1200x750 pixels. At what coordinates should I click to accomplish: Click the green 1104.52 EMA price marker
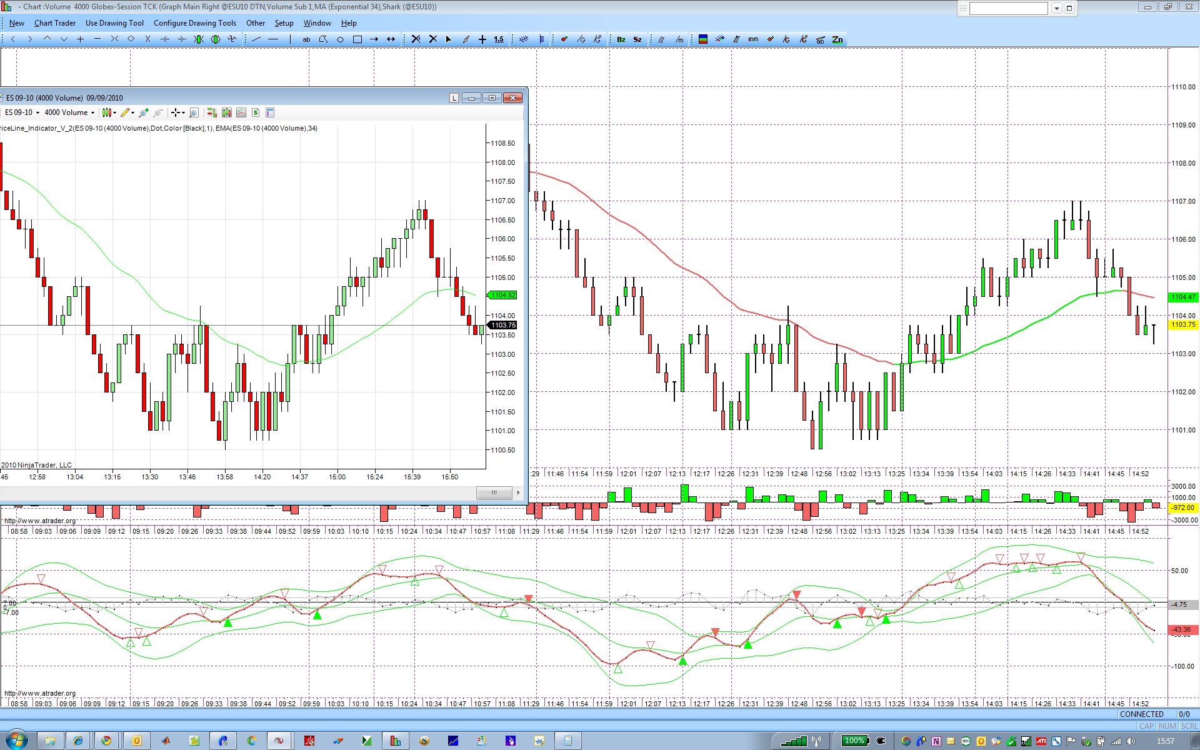click(502, 295)
